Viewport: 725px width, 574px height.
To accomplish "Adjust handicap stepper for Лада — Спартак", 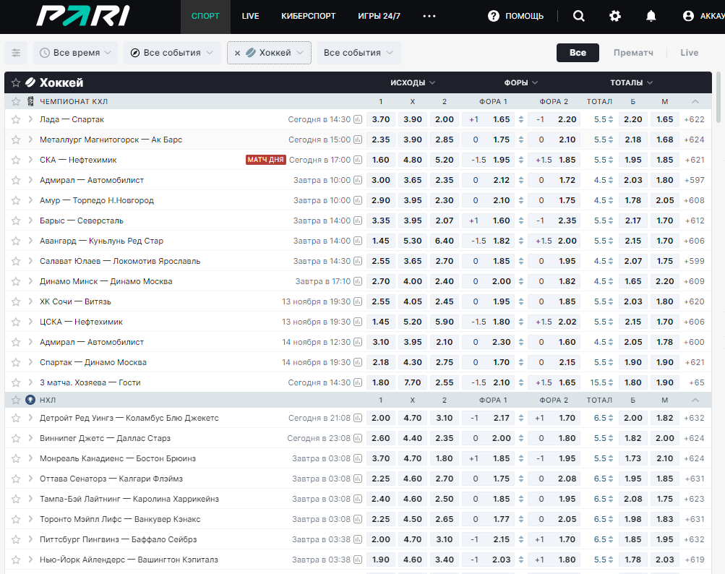I will pos(520,119).
